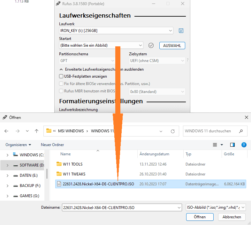
Task: Expand WINDOWS (C:) in the navigation tree
Action: [7, 155]
